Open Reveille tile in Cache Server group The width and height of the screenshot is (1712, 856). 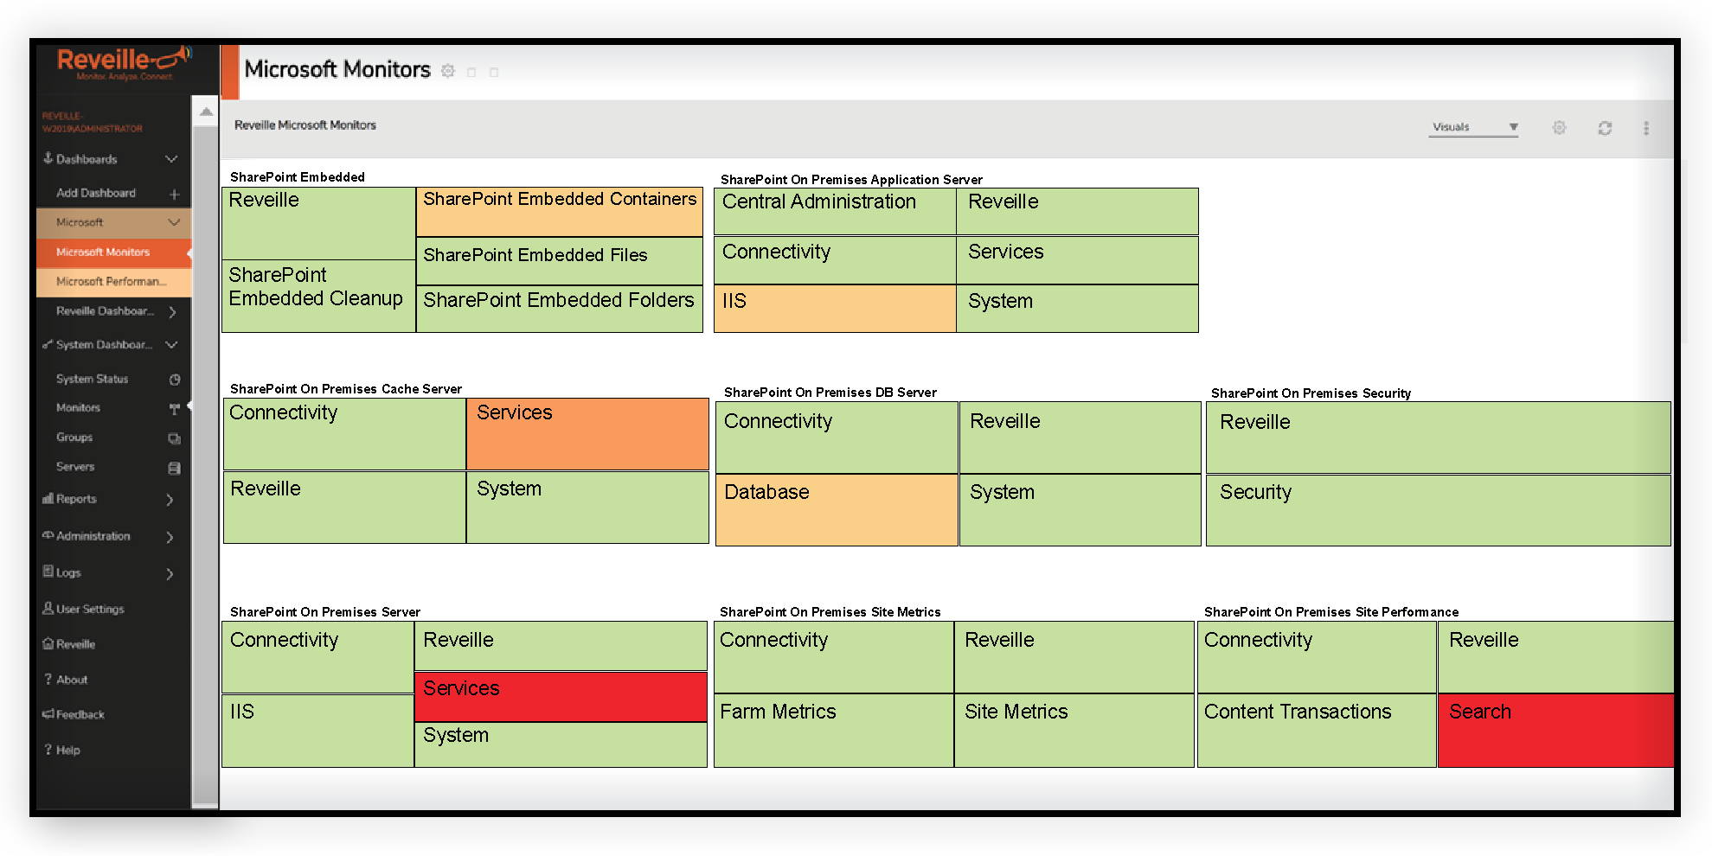344,508
